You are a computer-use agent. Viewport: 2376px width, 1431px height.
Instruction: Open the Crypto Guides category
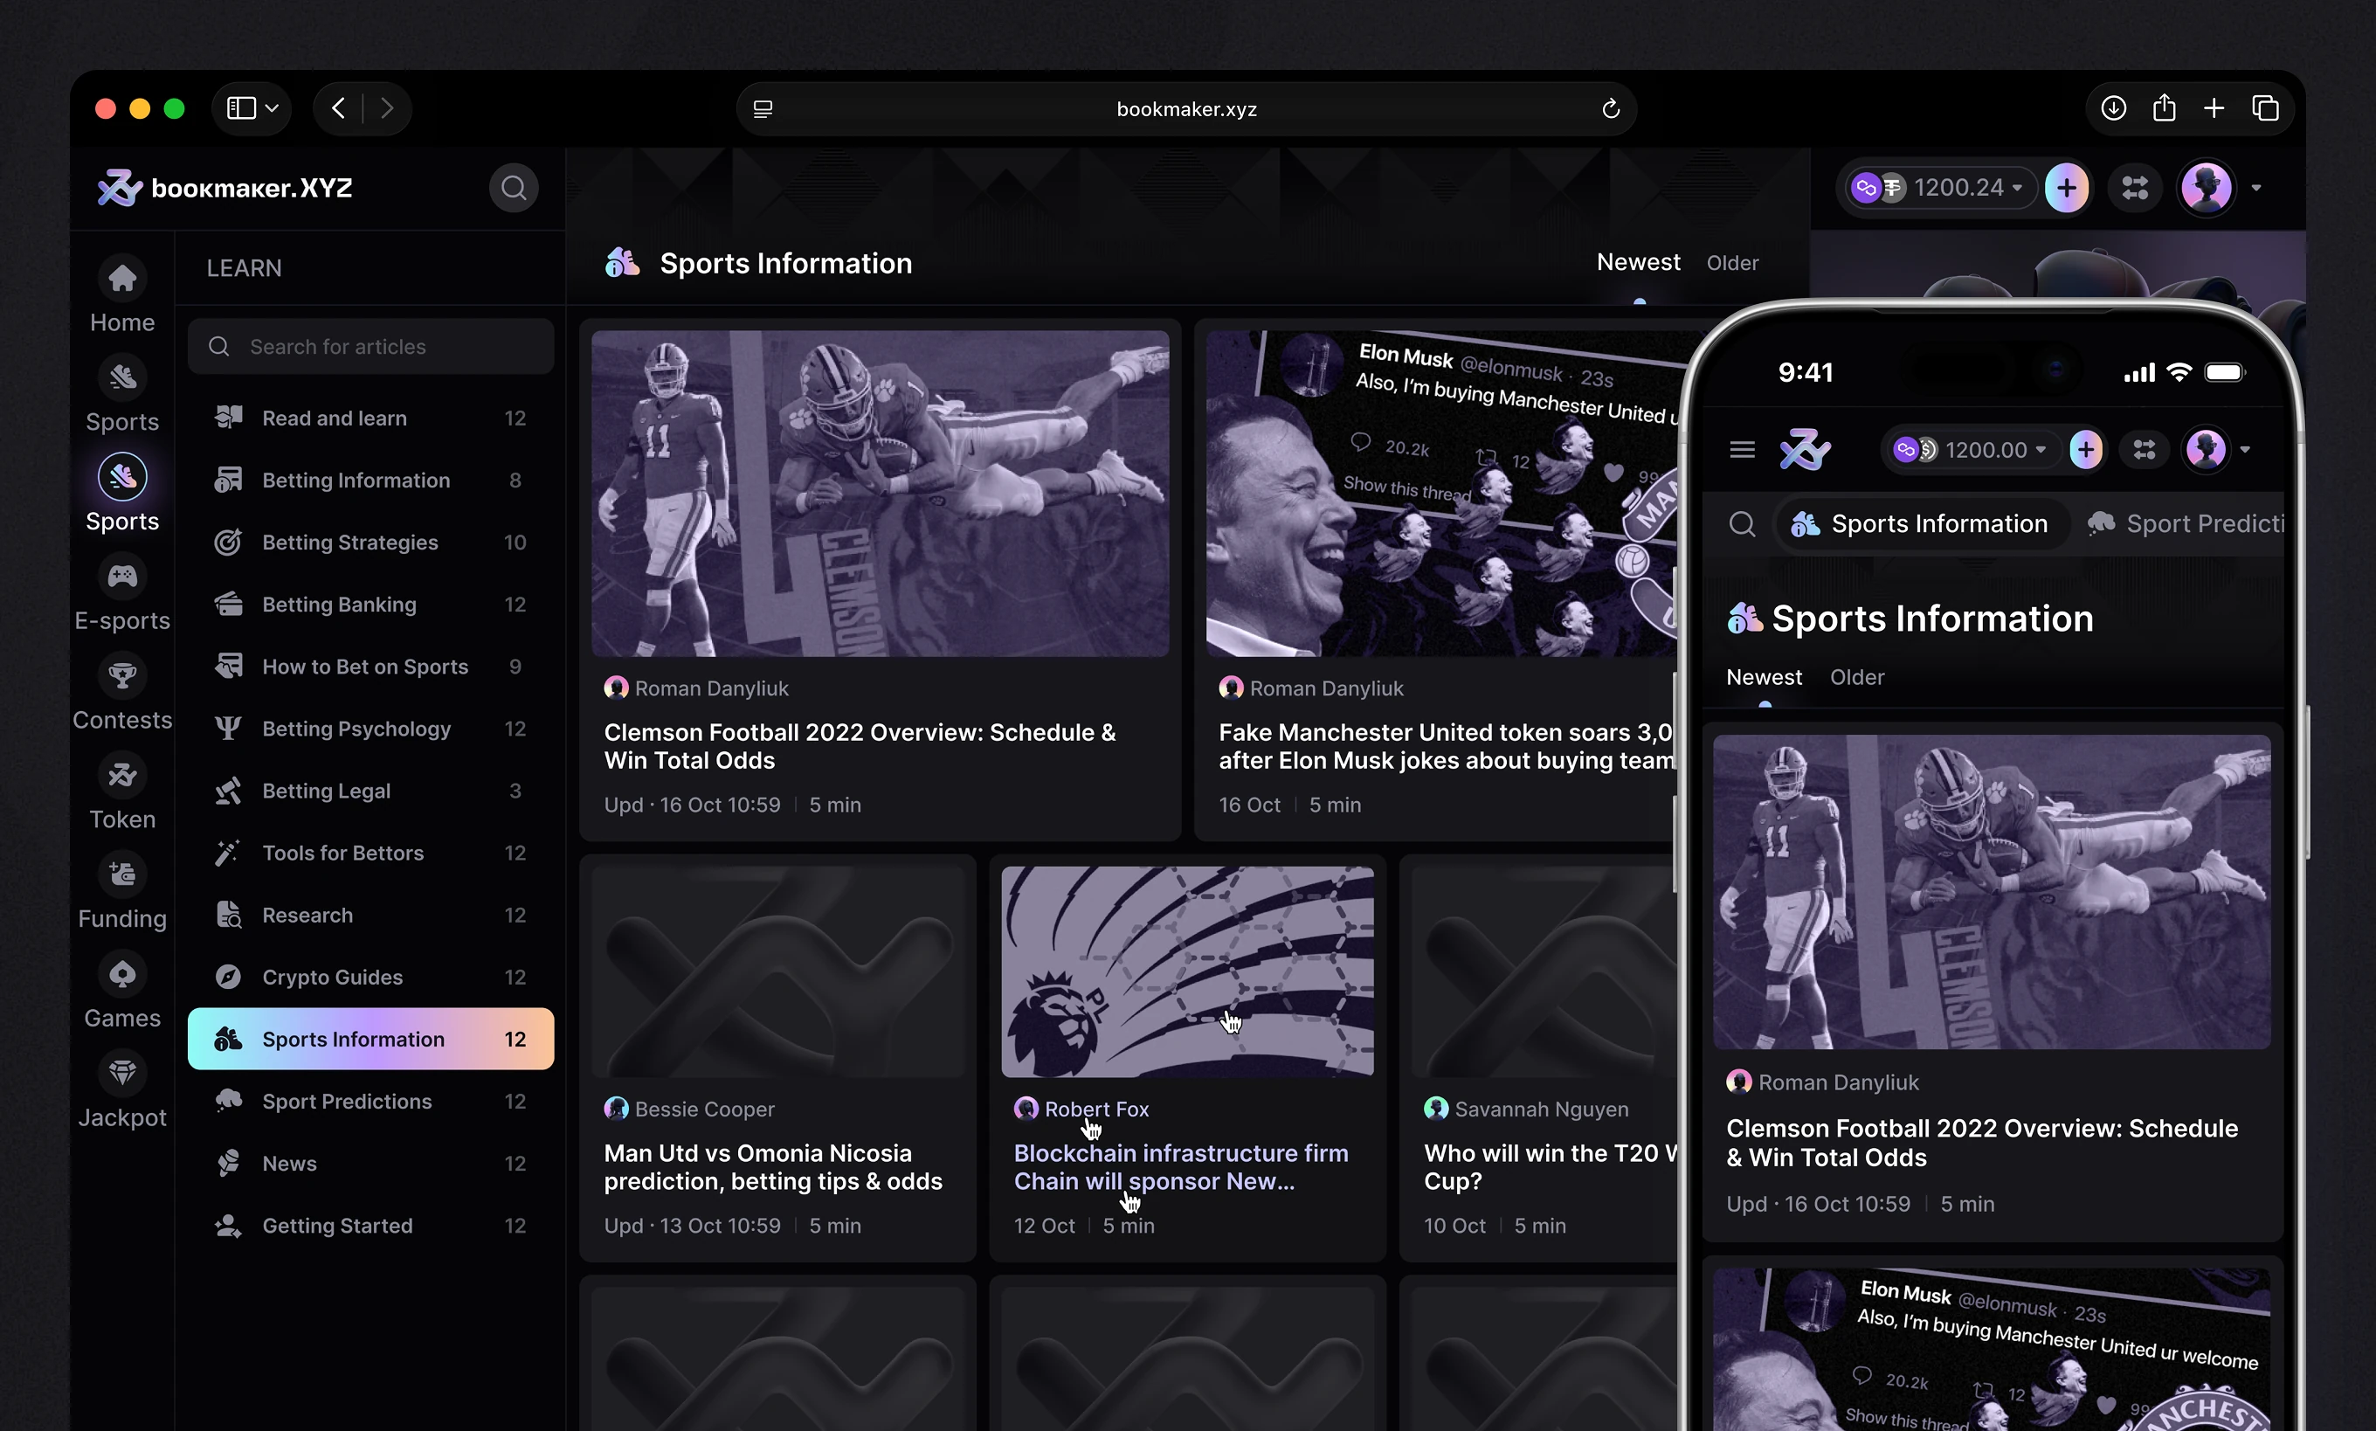(x=332, y=977)
